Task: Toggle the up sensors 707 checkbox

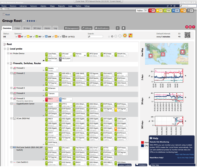Action: (x=34, y=36)
